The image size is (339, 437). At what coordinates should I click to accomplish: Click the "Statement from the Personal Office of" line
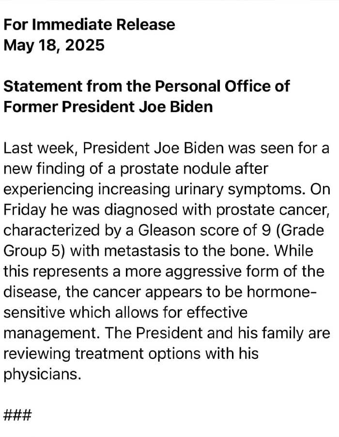147,86
